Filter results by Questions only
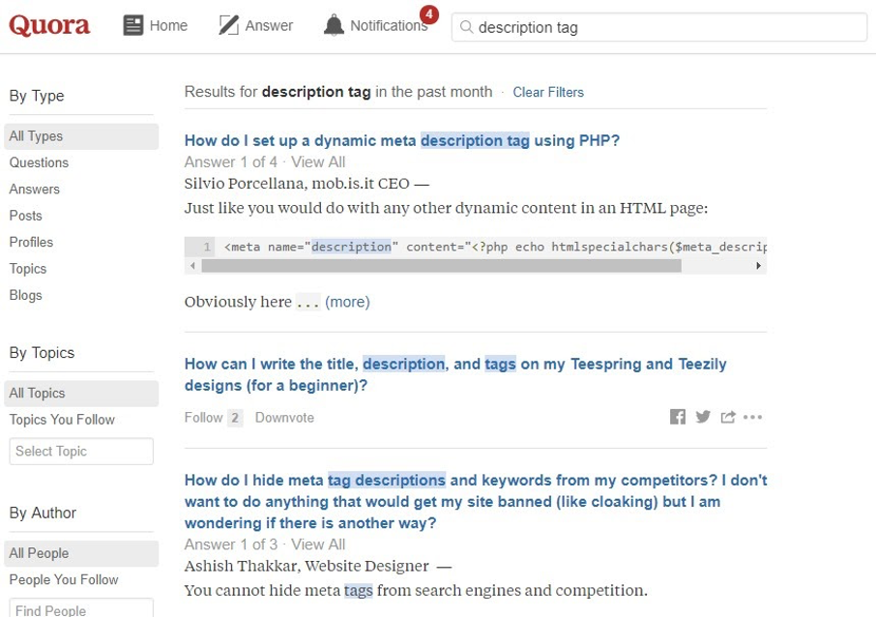Image resolution: width=876 pixels, height=617 pixels. 39,162
